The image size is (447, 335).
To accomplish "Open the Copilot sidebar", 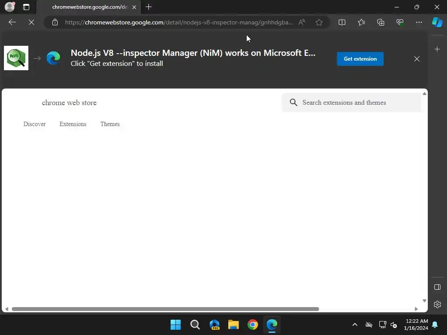I will tap(437, 22).
